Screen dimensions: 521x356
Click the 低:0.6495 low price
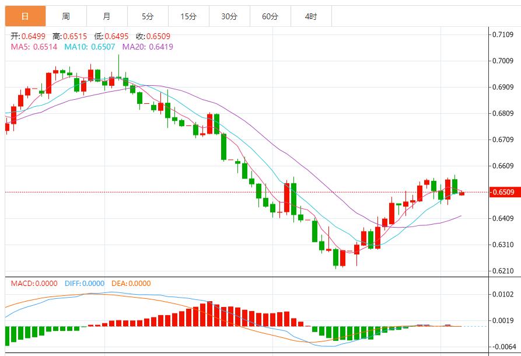[111, 36]
